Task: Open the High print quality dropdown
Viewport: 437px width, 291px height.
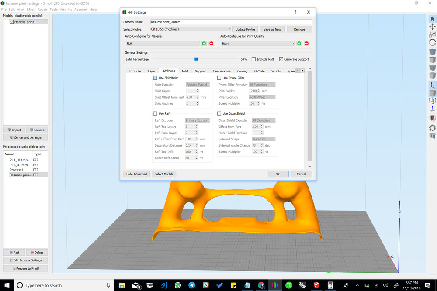Action: coord(258,43)
